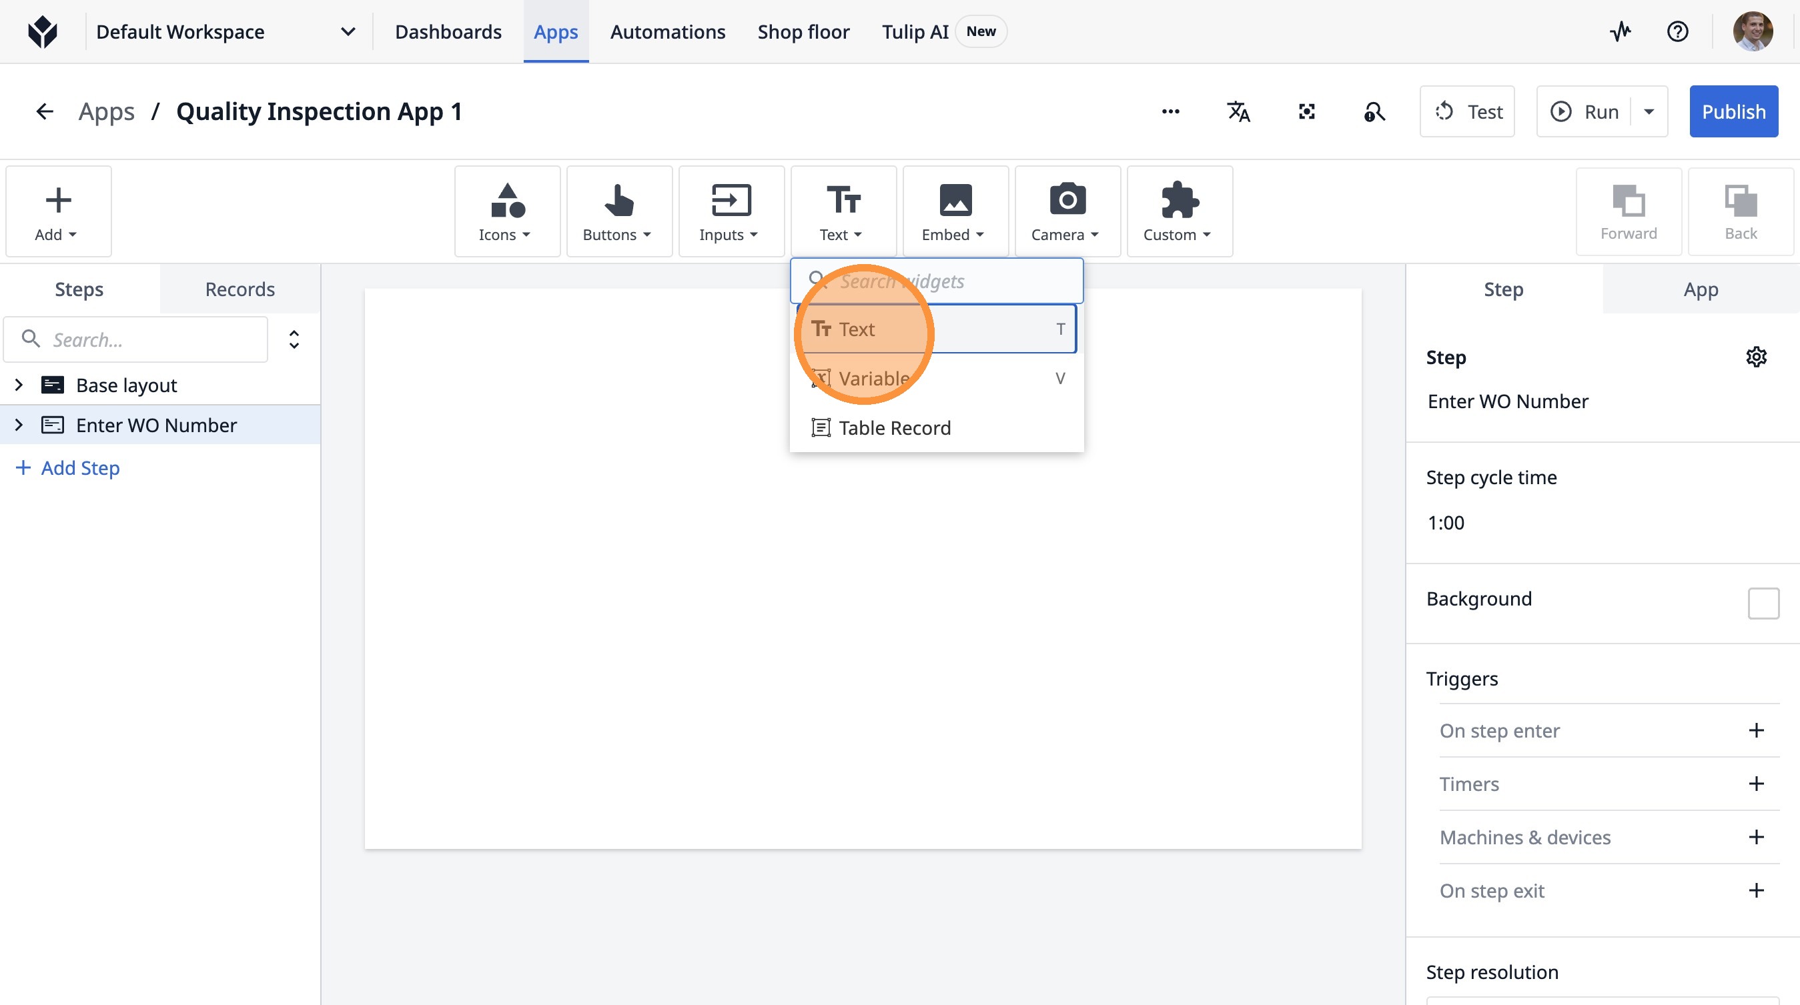Open the translations icon in header

(1238, 112)
